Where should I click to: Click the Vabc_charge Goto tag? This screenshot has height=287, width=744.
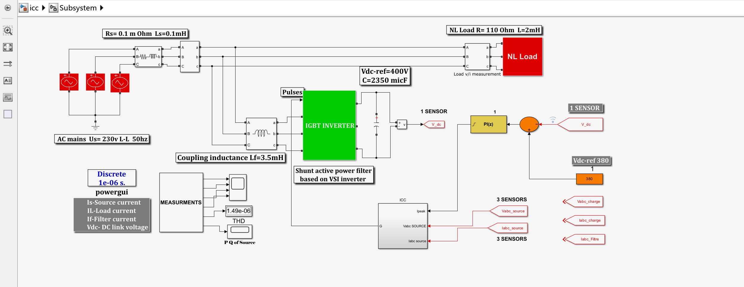point(583,202)
